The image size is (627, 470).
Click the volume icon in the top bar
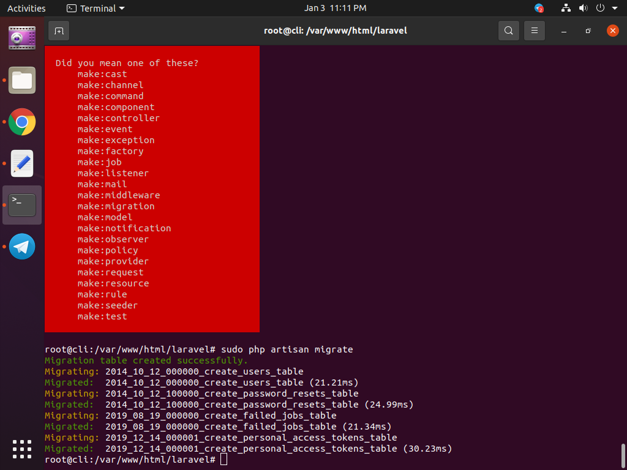pyautogui.click(x=582, y=8)
